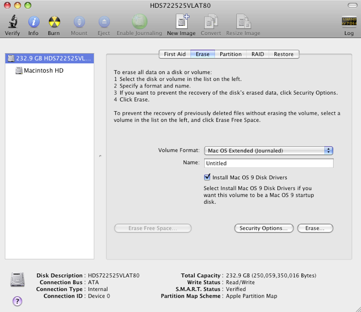Switch to the Partition tab

tap(231, 54)
